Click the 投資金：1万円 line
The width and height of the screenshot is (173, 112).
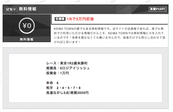click(x=58, y=73)
